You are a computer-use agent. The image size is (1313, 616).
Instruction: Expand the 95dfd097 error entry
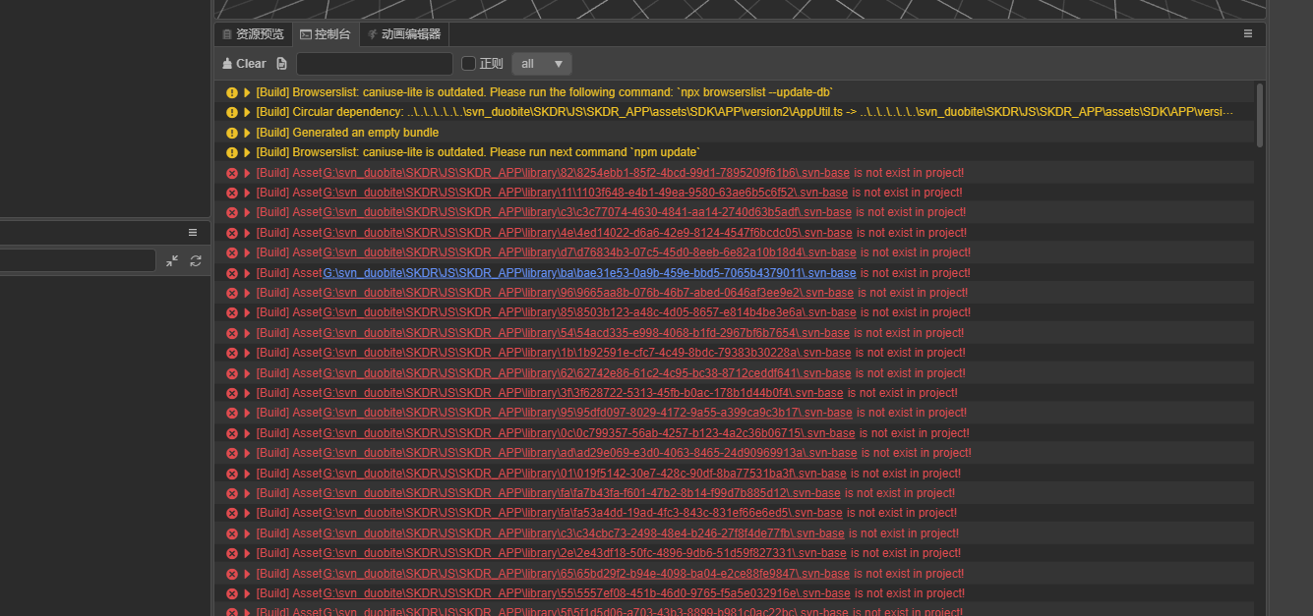click(248, 413)
